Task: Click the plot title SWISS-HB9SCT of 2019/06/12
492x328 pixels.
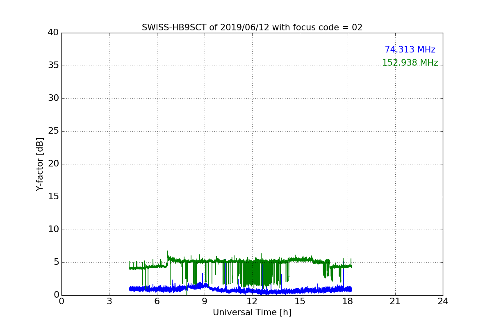Action: coord(252,27)
